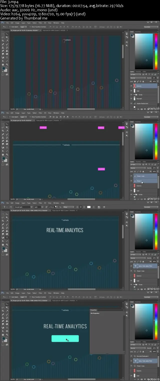Click the Photoshop Ps logo in the 00:01:38 frame
The width and height of the screenshot is (160, 381).
pos(3,23)
